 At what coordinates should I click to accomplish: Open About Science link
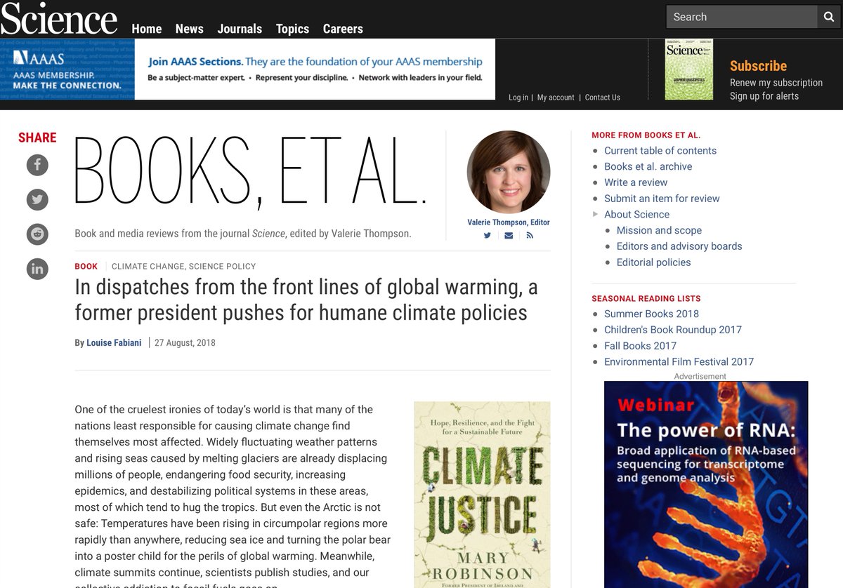[637, 215]
